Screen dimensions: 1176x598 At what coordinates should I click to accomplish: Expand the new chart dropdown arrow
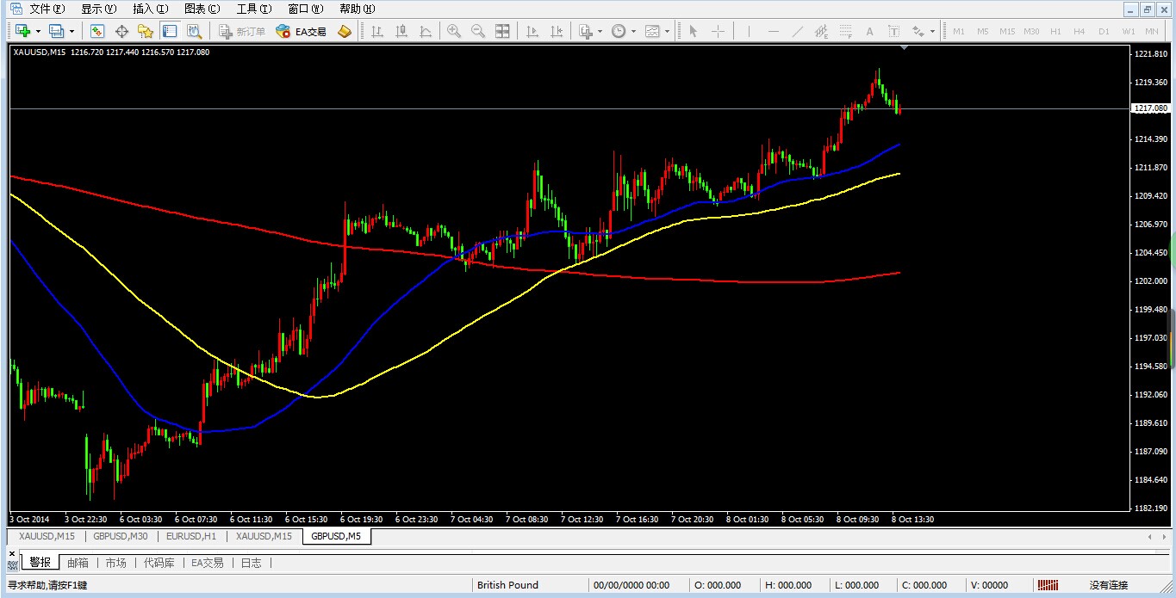point(38,31)
